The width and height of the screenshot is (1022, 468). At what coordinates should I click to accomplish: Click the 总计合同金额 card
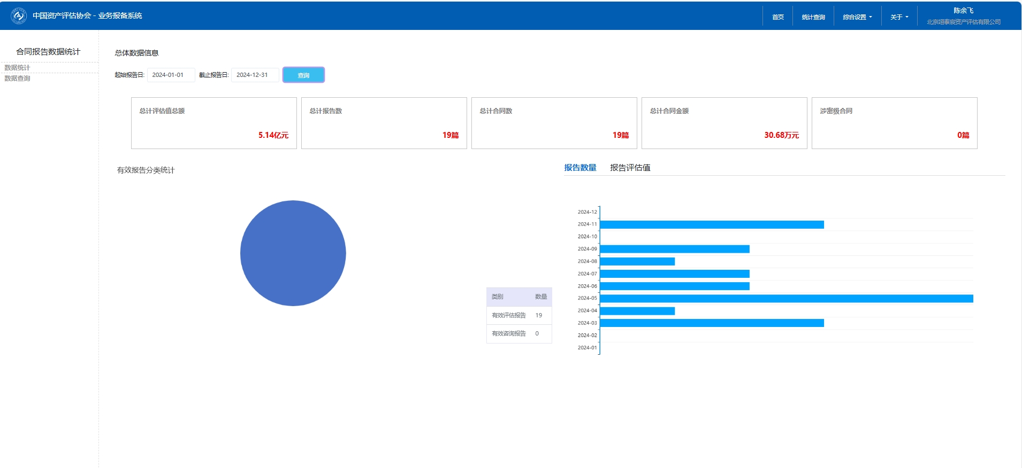click(x=724, y=123)
